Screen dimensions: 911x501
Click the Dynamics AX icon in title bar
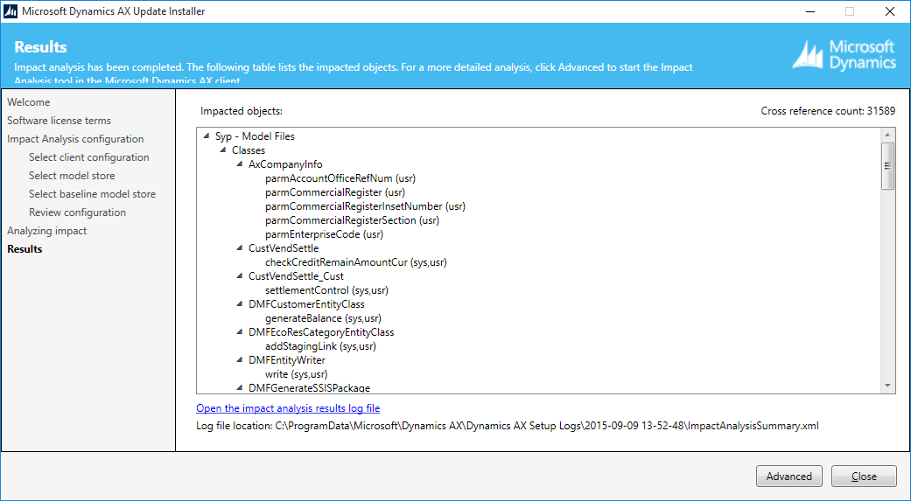point(11,11)
